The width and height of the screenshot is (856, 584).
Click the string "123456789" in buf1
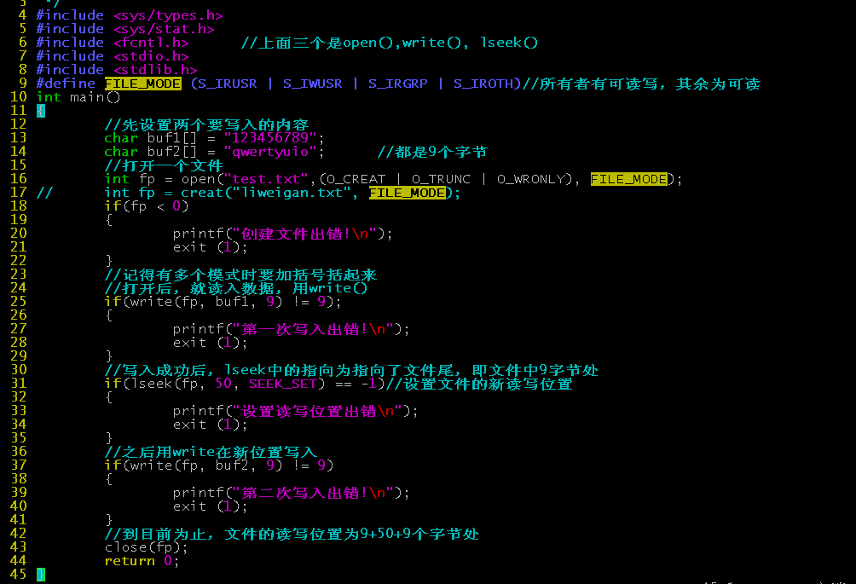click(270, 137)
